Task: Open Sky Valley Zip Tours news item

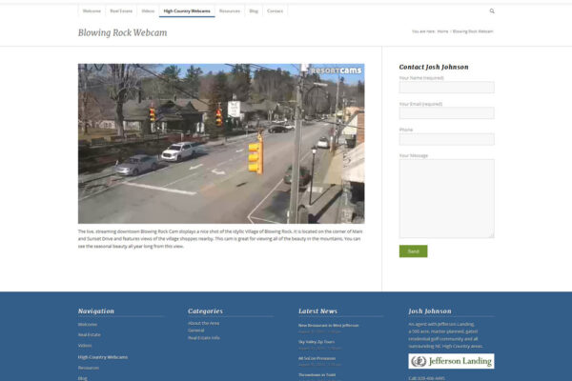Action: point(317,342)
